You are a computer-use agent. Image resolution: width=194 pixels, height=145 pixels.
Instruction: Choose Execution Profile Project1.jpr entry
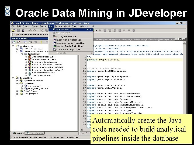click(71, 43)
